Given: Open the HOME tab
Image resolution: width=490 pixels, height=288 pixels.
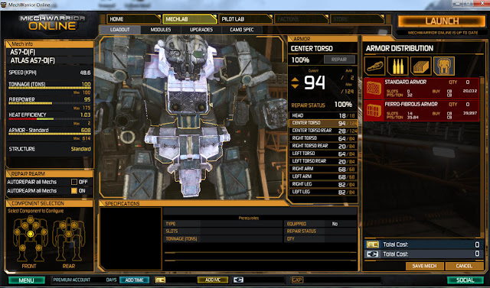Looking at the screenshot, I should tap(134, 19).
